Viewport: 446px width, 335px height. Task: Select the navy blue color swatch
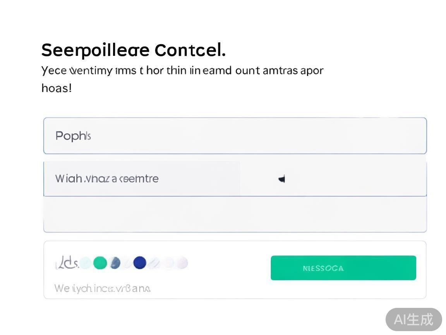coord(140,263)
